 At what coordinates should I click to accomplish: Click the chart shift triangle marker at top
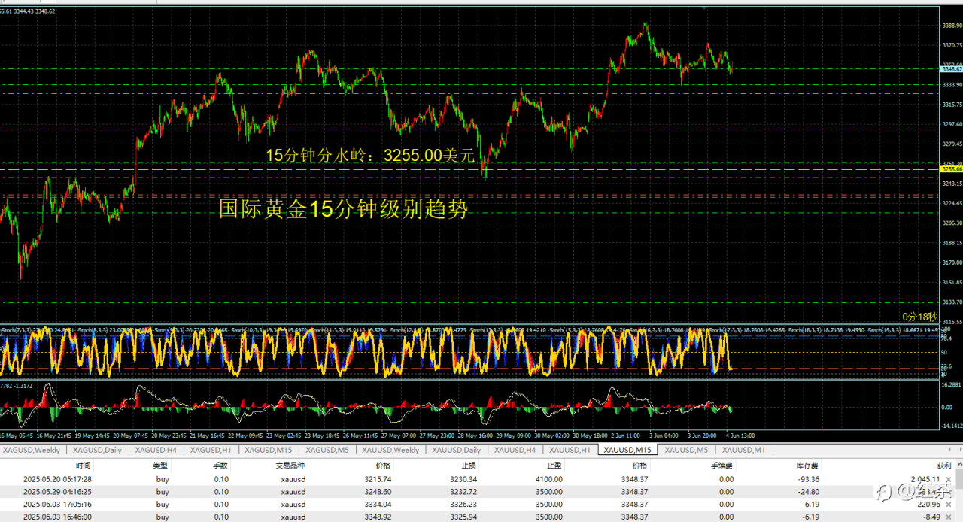coord(704,8)
